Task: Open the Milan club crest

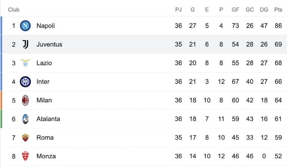Action: pos(25,100)
